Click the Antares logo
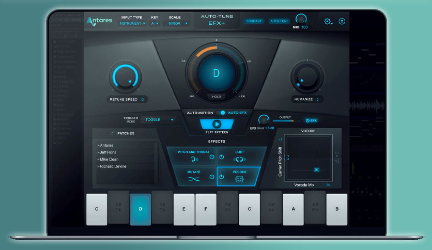 [99, 21]
